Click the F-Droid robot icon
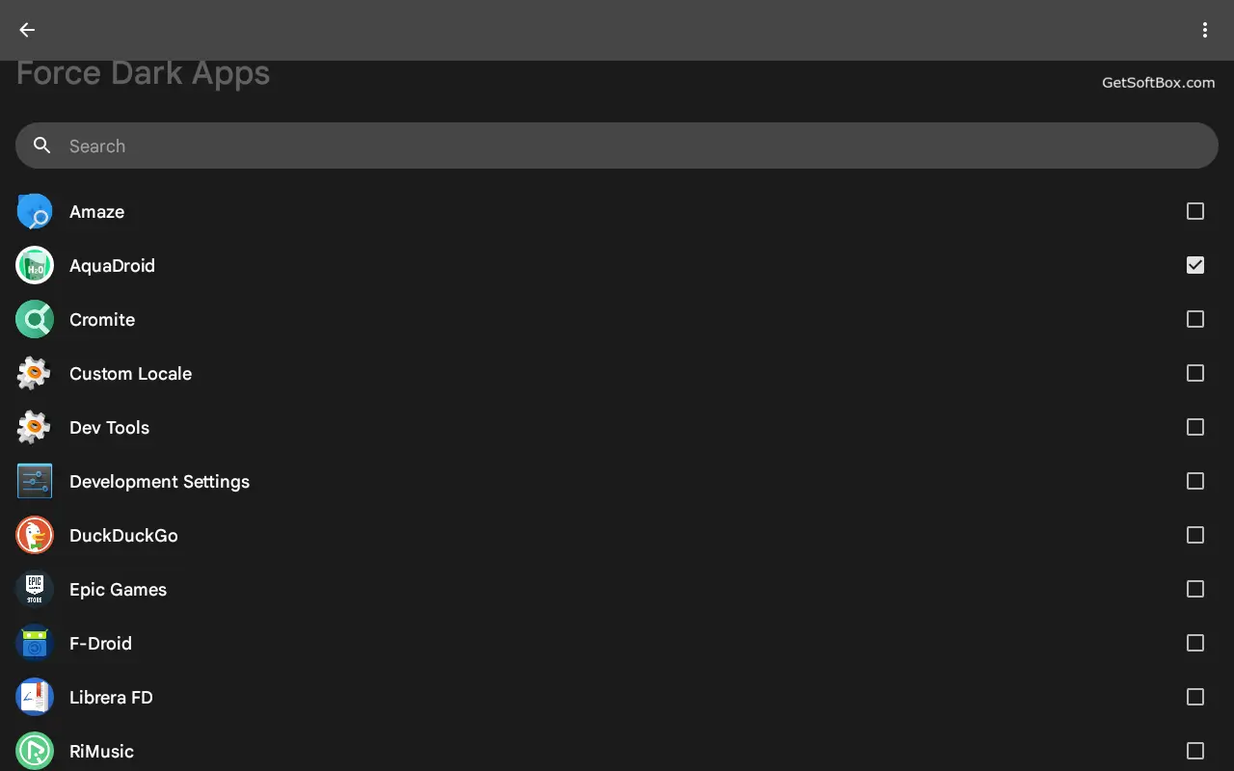 point(35,644)
